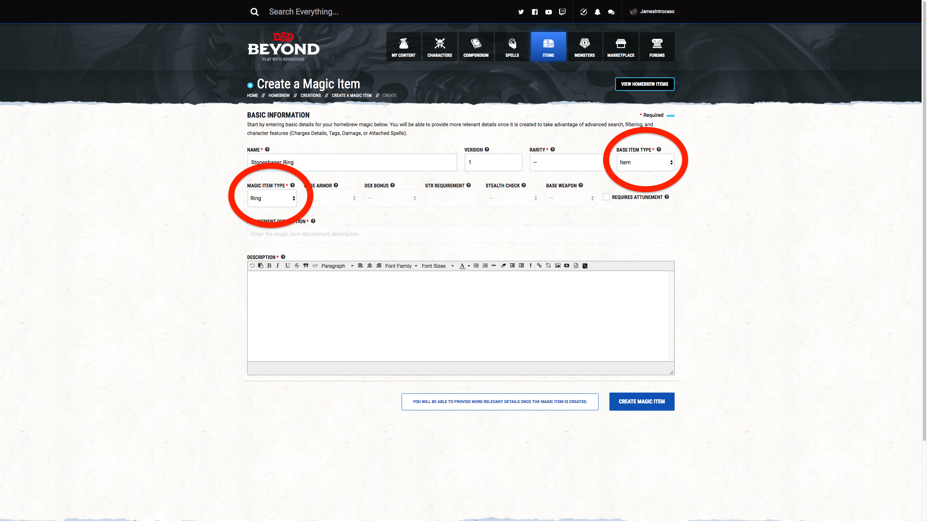Click the attunement description field
Viewport: 927px width, 521px height.
click(461, 234)
